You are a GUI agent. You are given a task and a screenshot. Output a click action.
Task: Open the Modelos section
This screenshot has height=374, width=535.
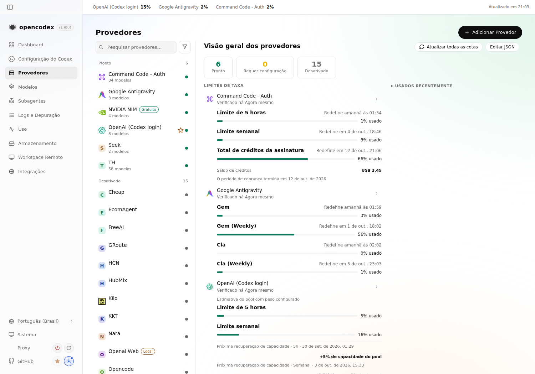[41, 87]
